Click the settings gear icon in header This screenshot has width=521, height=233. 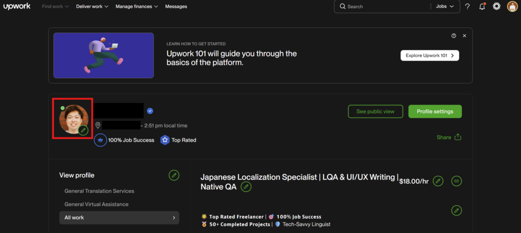pyautogui.click(x=497, y=7)
